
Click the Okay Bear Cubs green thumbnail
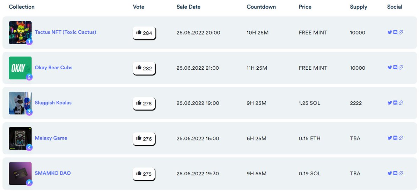click(x=20, y=68)
